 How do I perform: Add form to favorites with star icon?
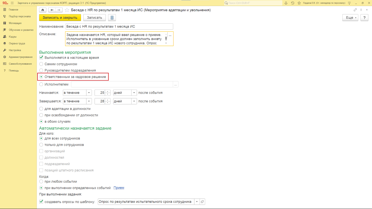tap(67, 10)
